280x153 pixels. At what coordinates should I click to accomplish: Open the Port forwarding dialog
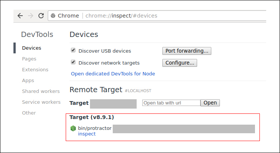(187, 51)
